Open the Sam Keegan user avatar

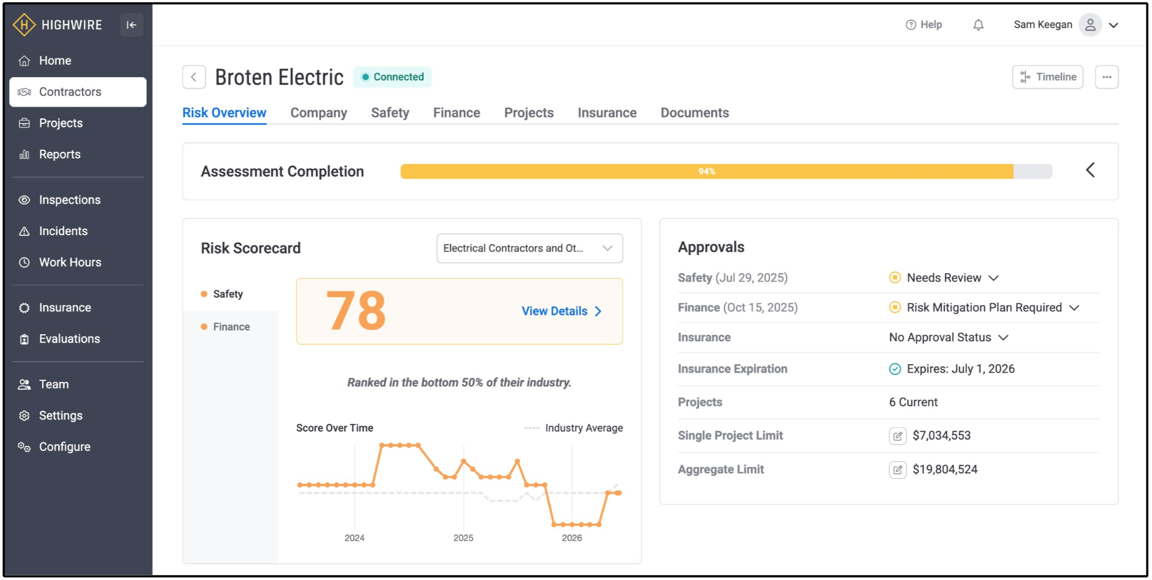[1089, 25]
